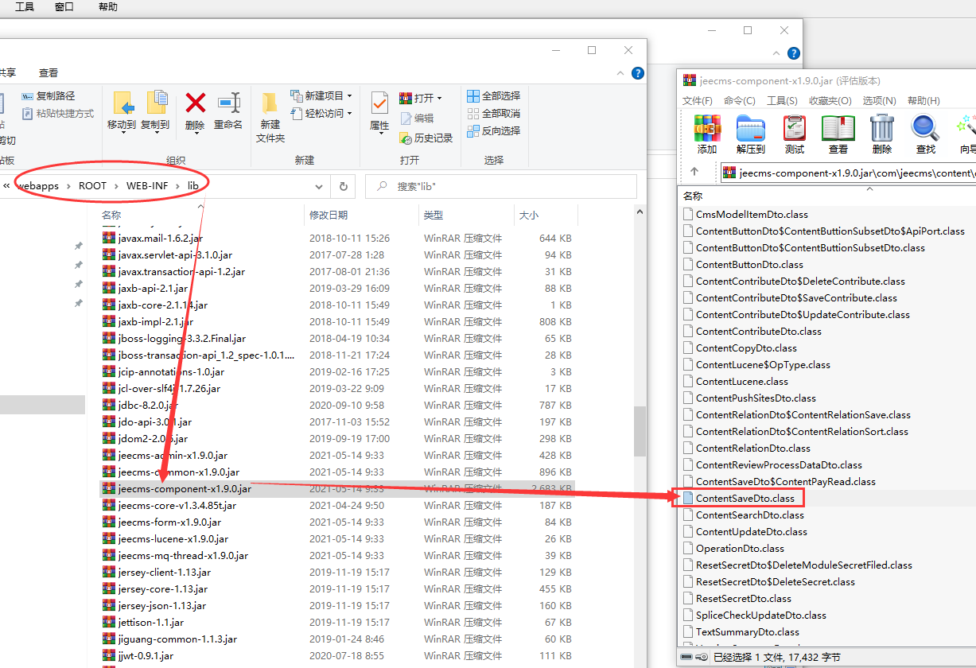Open the address bar history dropdown arrow
The image size is (976, 668).
click(x=319, y=187)
